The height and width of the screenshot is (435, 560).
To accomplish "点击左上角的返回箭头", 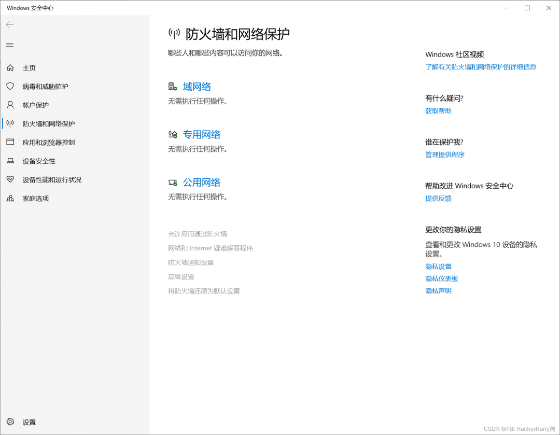I will [x=9, y=24].
